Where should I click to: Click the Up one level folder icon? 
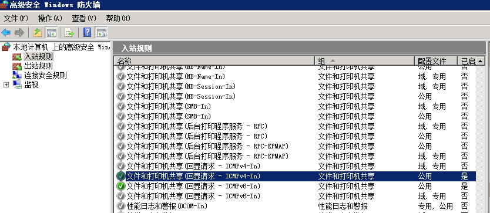click(38, 32)
